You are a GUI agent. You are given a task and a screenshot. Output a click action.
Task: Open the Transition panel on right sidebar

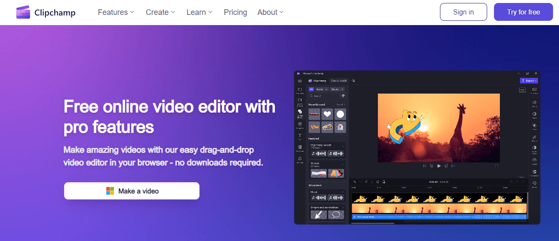[x=534, y=173]
